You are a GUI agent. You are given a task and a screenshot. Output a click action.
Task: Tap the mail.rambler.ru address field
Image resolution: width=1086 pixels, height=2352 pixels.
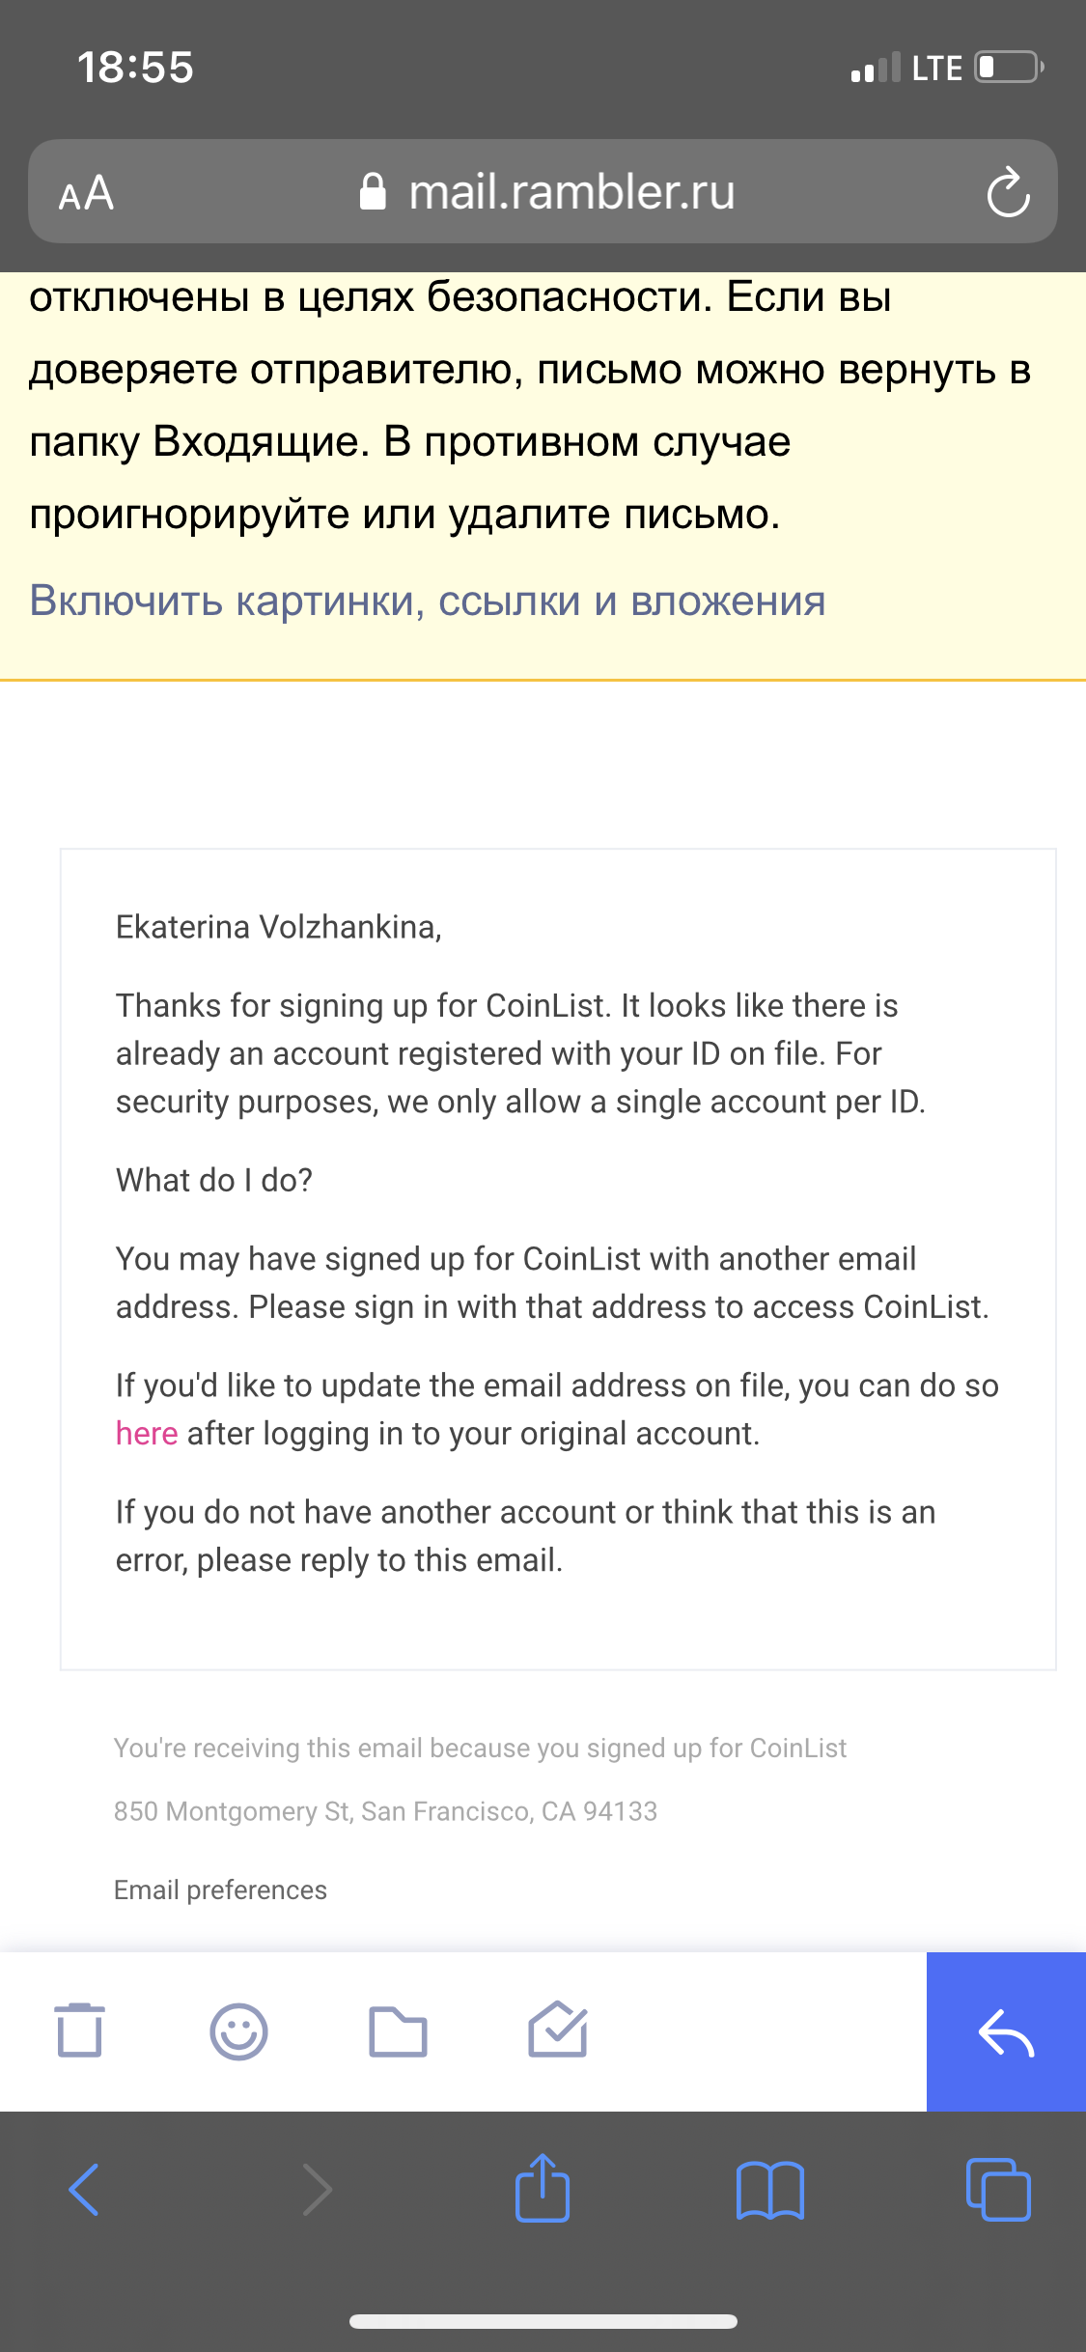click(543, 191)
